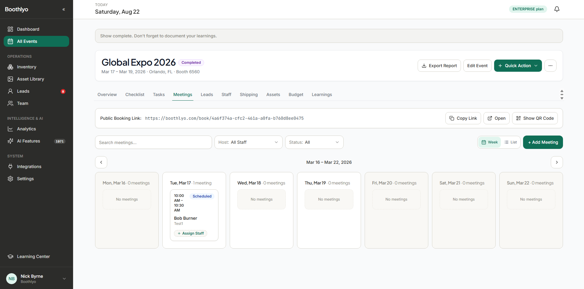Select All Events in the sidebar

(x=36, y=41)
